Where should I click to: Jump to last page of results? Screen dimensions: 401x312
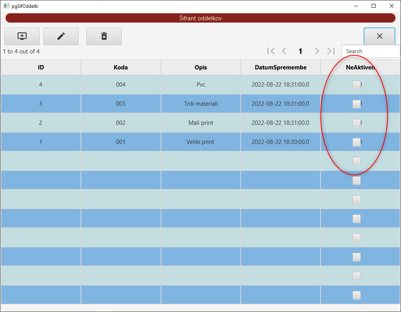331,51
